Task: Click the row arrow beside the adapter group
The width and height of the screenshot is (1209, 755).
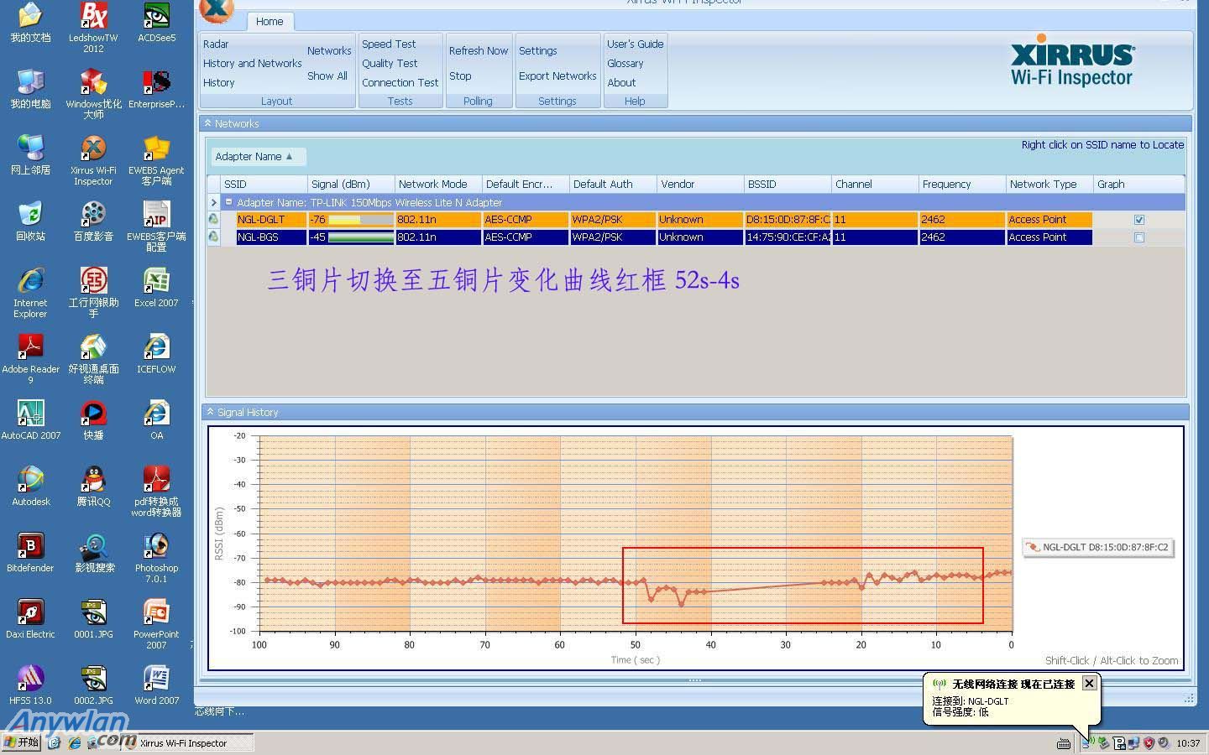Action: 213,202
